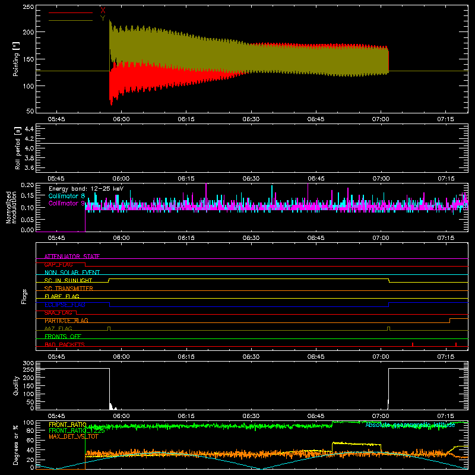Click the 07:00 tick label under the modulation plot
Viewport: 475px width, 475px height.
pos(381,238)
